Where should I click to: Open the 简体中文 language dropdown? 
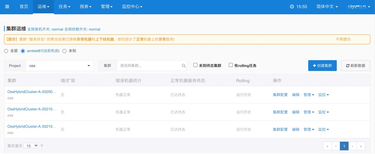(327, 7)
